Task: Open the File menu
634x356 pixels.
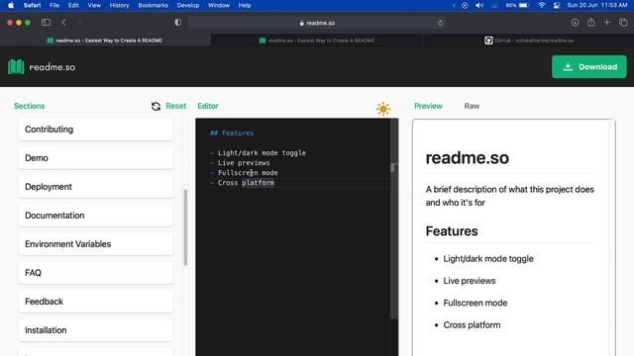Action: tap(54, 5)
